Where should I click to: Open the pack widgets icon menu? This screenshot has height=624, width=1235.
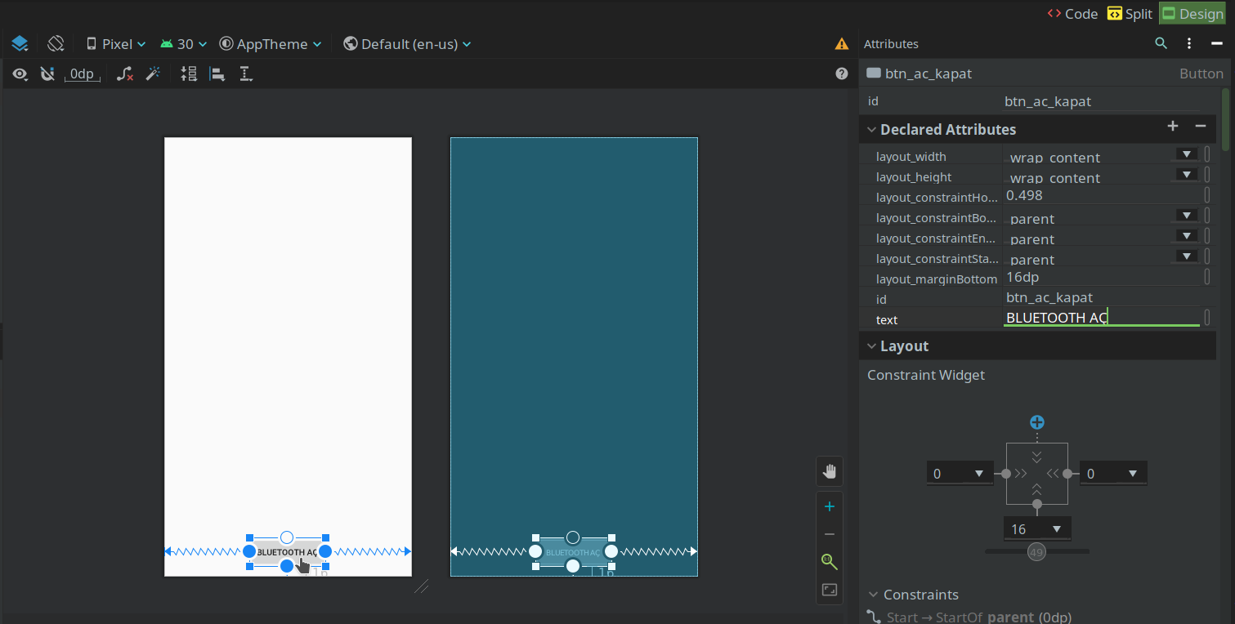click(x=189, y=74)
